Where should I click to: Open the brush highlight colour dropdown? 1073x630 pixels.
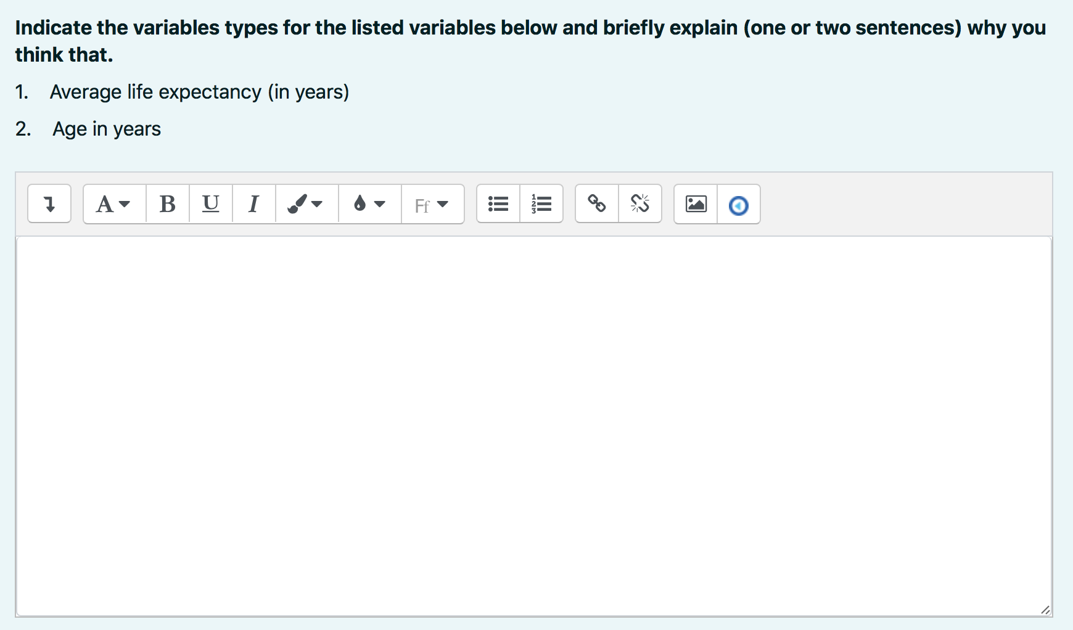[x=306, y=204]
